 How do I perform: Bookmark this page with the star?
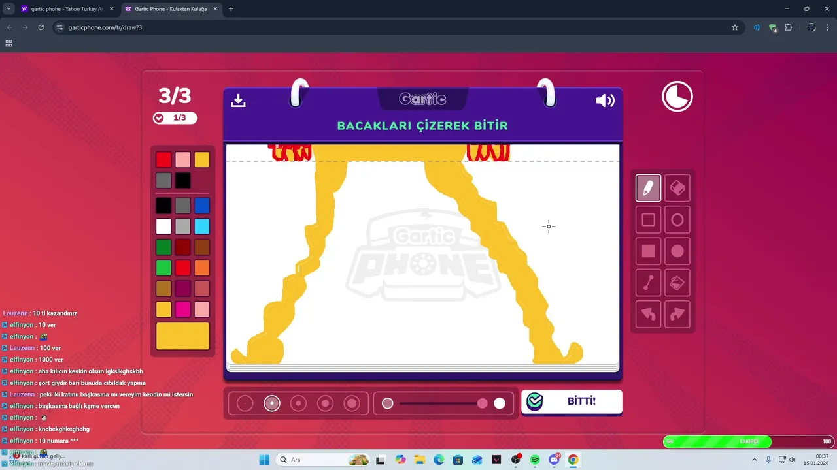click(x=735, y=27)
